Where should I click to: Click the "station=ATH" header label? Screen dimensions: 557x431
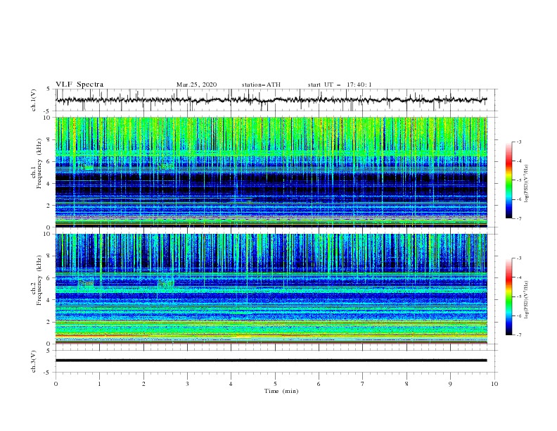tap(261, 85)
